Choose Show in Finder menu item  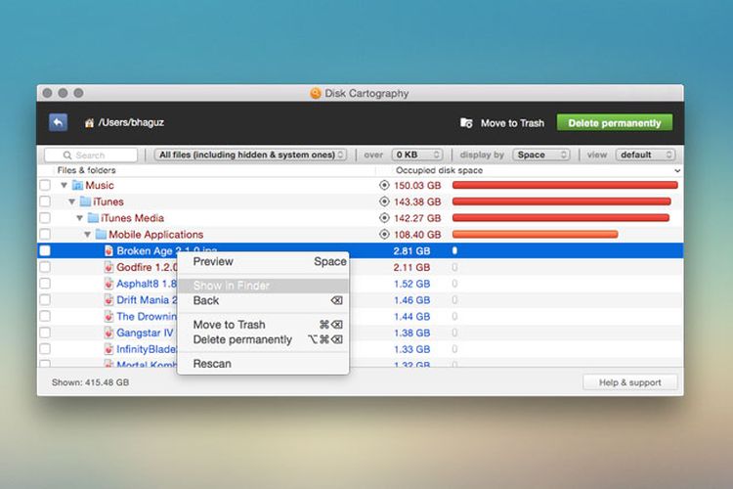263,286
